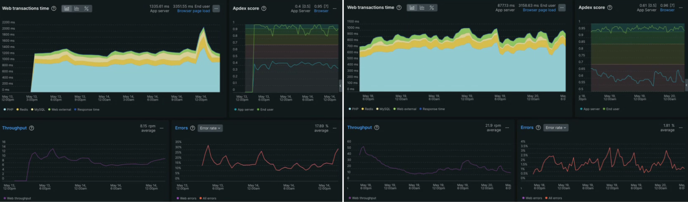The height and width of the screenshot is (202, 688).
Task: Toggle Web errors legend under 1.81 % chart
Action: (532, 198)
